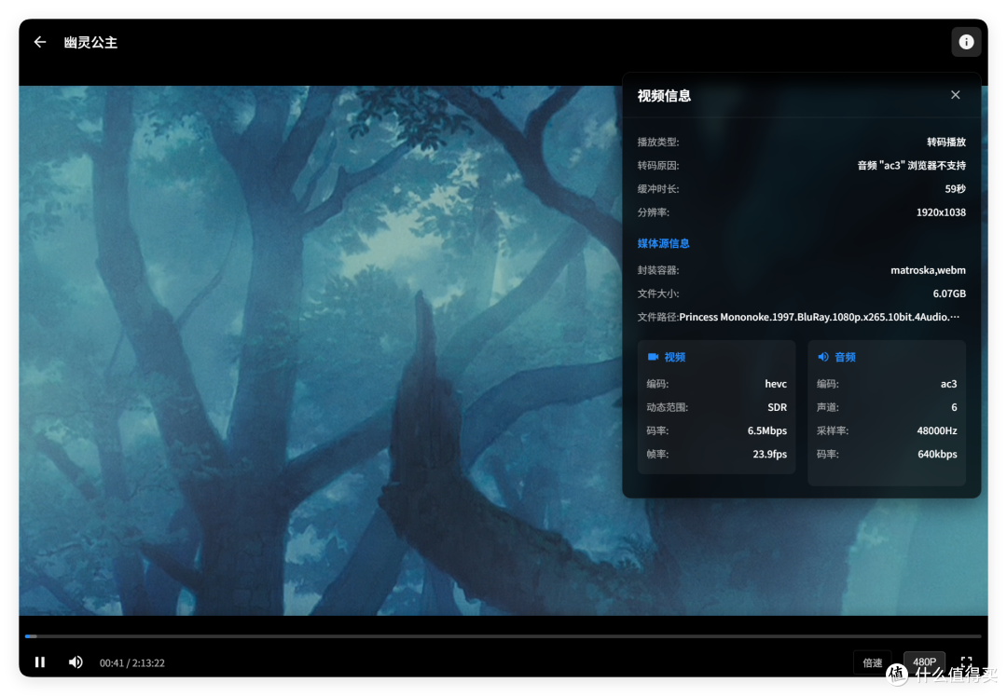Screen dimensions: 1007x696
Task: Click the 23.9fps frame rate
Action: (x=769, y=454)
